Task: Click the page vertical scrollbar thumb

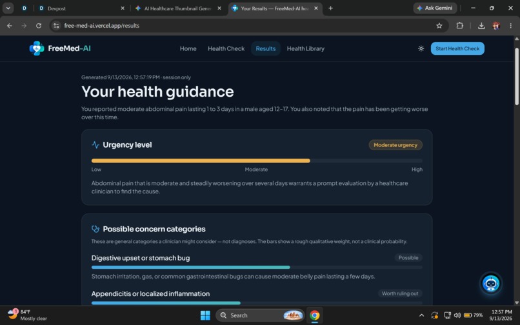Action: coord(516,77)
